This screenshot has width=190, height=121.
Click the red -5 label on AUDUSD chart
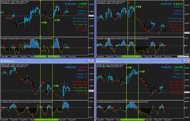tap(129, 3)
